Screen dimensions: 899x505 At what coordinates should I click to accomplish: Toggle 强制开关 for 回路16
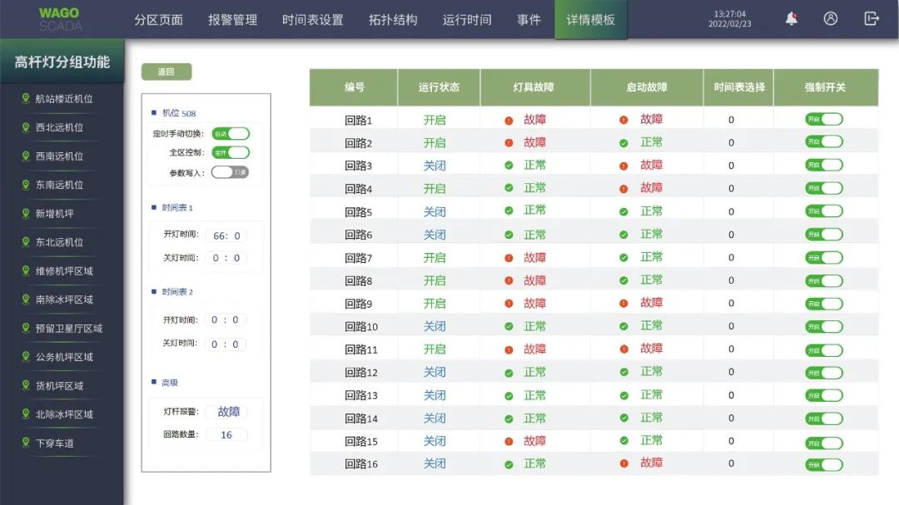click(823, 464)
